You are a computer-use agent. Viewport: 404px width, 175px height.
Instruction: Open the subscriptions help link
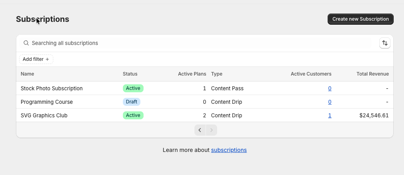click(229, 150)
